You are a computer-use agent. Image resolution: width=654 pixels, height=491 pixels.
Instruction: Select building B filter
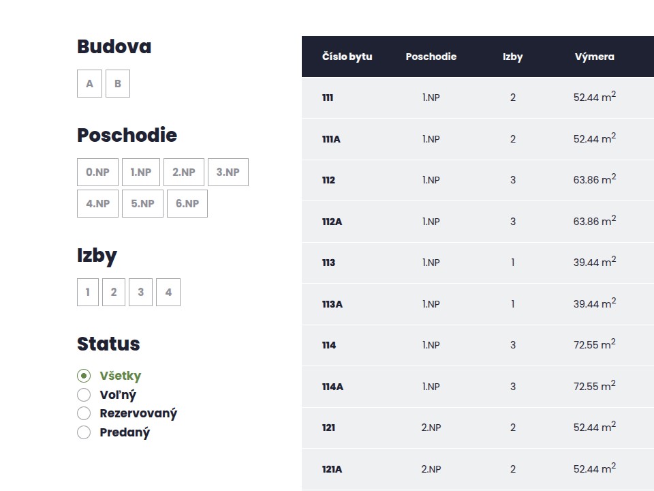[x=117, y=83]
